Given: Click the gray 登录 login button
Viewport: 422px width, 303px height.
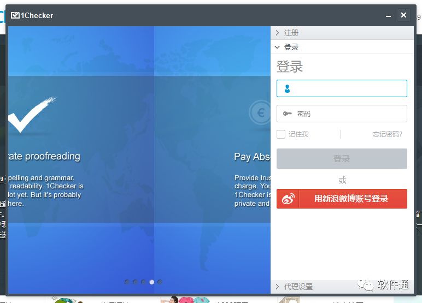Looking at the screenshot, I should [342, 159].
